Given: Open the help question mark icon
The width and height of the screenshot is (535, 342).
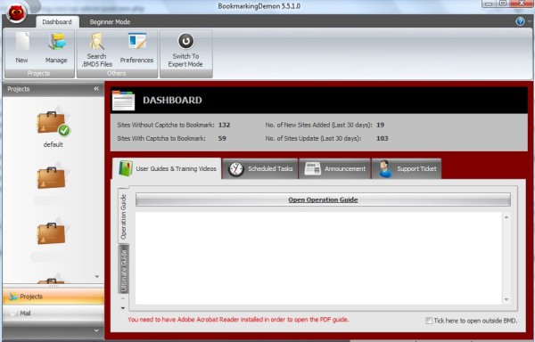Looking at the screenshot, I should point(520,21).
